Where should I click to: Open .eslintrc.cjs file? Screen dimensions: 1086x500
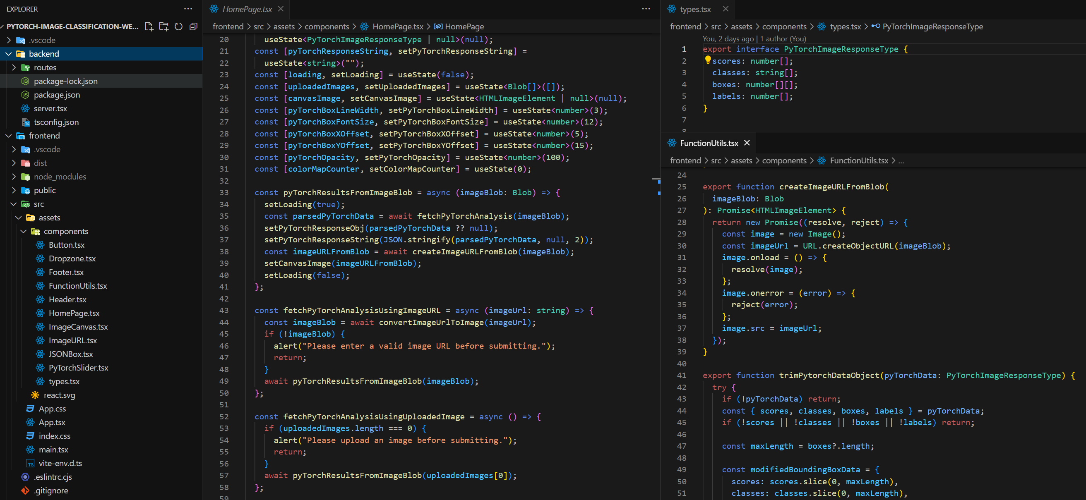coord(101,477)
